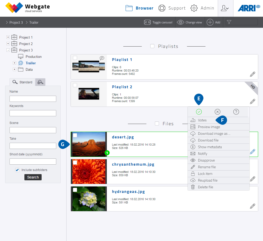
Task: Open Votes menu entry
Action: point(218,120)
